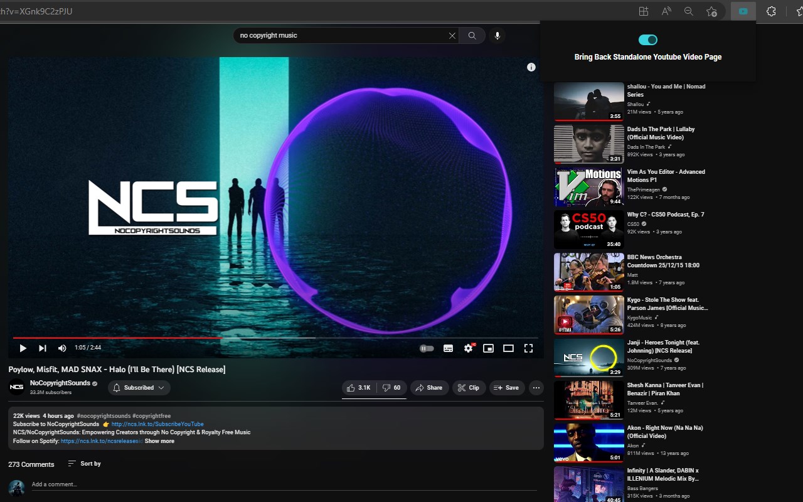Click the active extension icon in toolbar
This screenshot has width=803, height=502.
coord(743,11)
